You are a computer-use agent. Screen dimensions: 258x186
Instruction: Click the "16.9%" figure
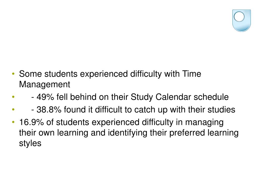[x=31, y=122]
